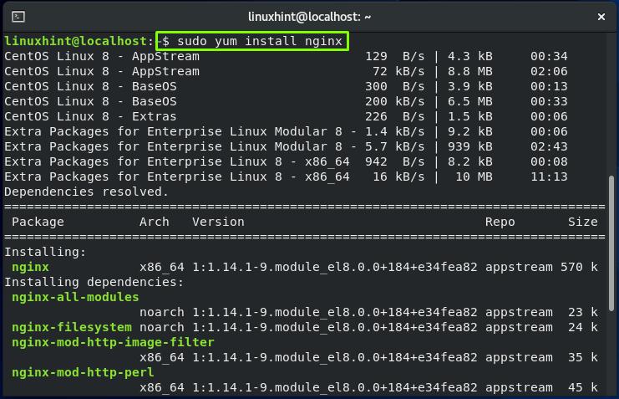Viewport: 619px width, 399px height.
Task: Click the 'Dependencies resolved.' line
Action: [86, 192]
